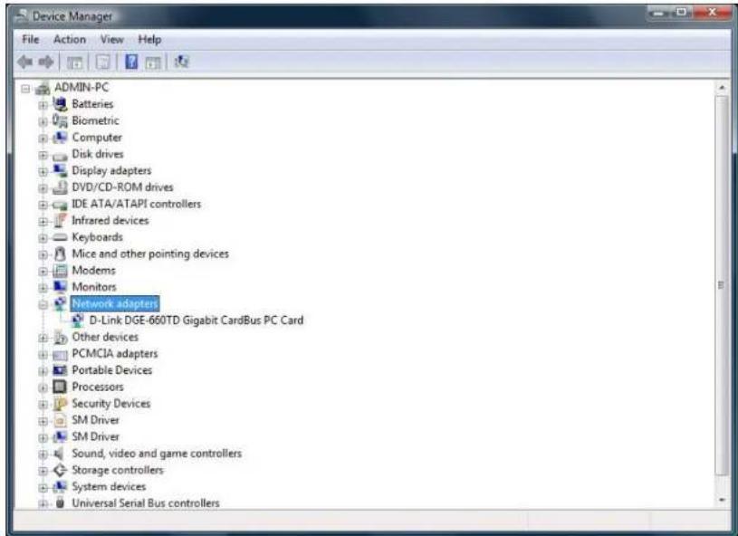Click the scrollbar down arrow
The height and width of the screenshot is (536, 738).
722,500
